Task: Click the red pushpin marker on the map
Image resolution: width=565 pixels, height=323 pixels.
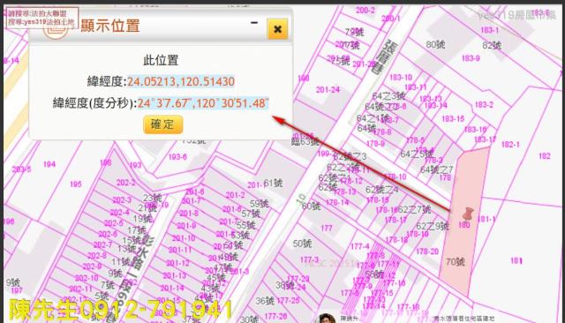Action: pyautogui.click(x=468, y=214)
